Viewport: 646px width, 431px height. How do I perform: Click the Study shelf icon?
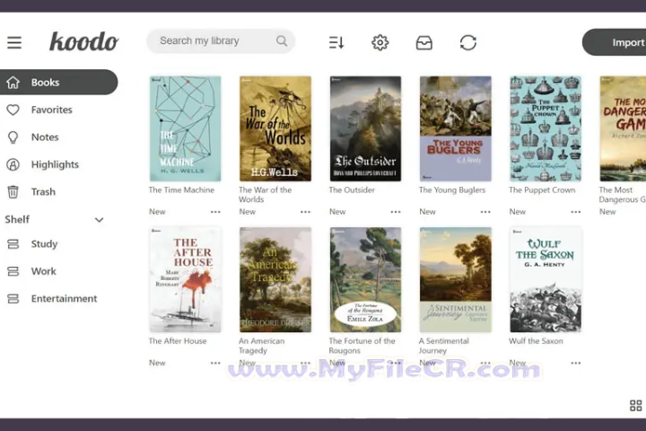(x=13, y=244)
